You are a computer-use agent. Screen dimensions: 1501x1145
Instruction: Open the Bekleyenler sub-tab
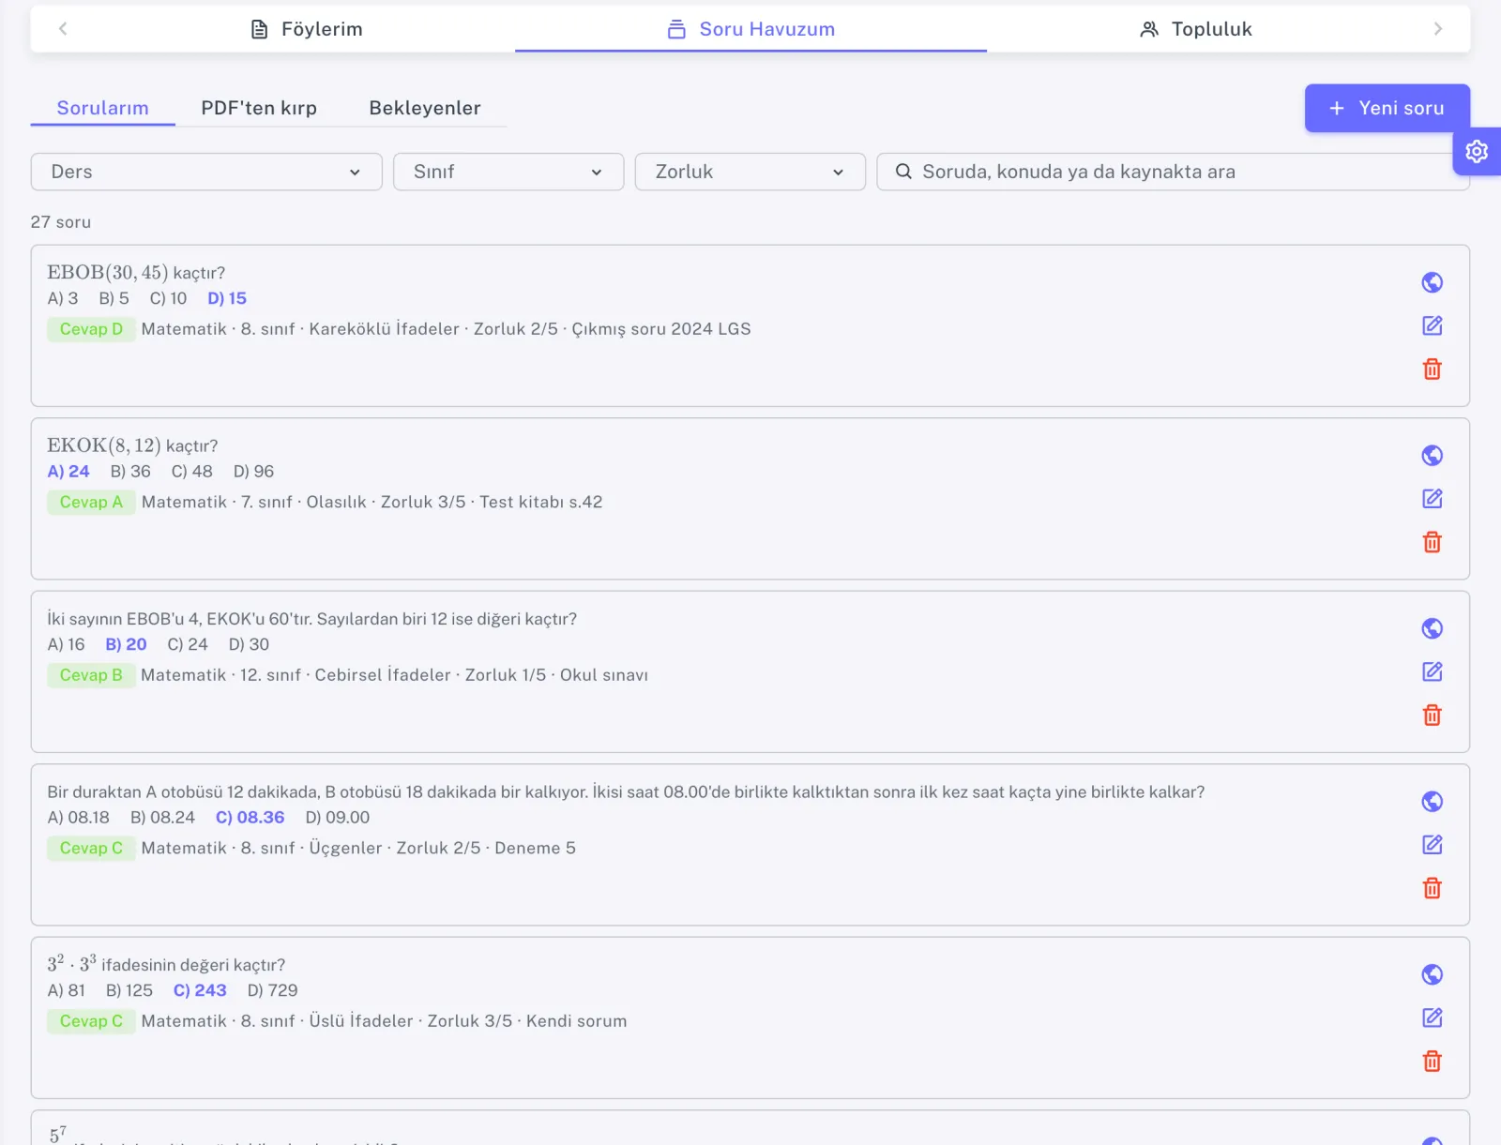(425, 108)
